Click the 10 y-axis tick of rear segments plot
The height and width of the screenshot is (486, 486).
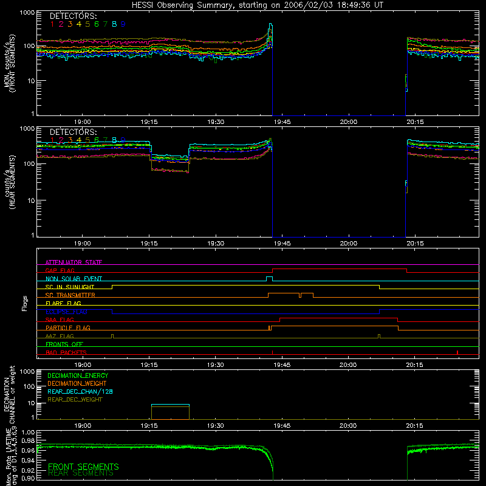(x=31, y=200)
